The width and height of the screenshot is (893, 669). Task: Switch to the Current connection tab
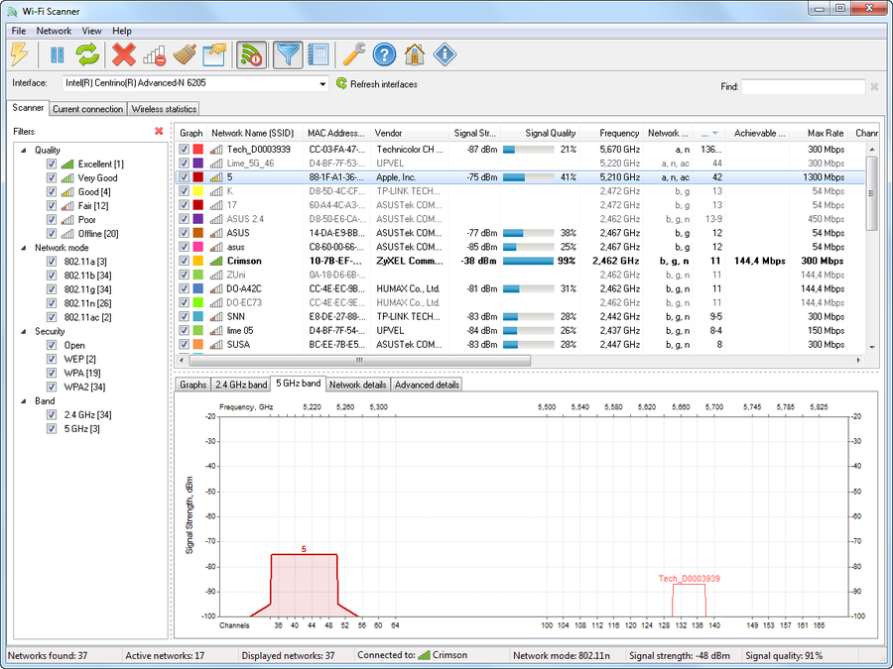87,109
